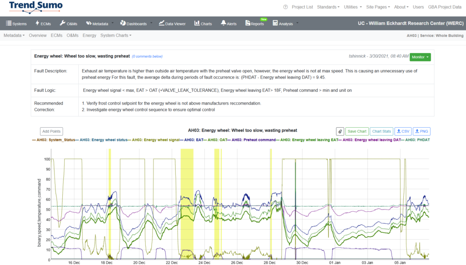Toggle AH03: Energy wheel leaving DAT series
Image resolution: width=466 pixels, height=265 pixels.
(x=370, y=140)
